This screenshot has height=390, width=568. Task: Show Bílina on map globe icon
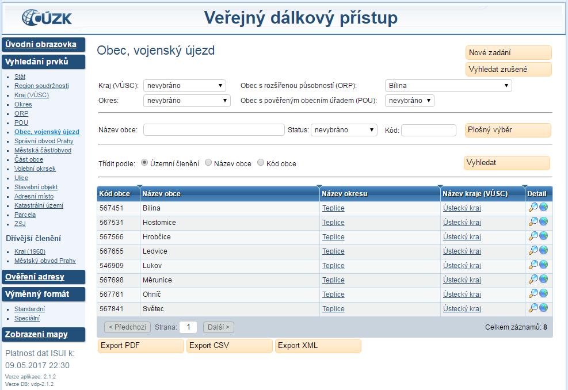tap(543, 207)
